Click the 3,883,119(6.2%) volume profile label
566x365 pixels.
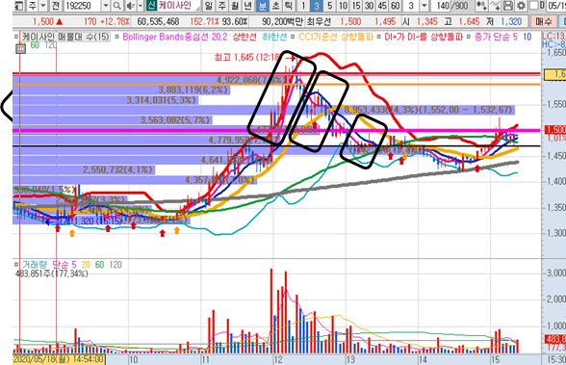(193, 90)
